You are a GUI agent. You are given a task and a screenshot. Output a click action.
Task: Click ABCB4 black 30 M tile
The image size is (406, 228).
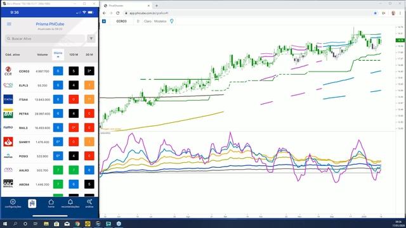point(89,184)
